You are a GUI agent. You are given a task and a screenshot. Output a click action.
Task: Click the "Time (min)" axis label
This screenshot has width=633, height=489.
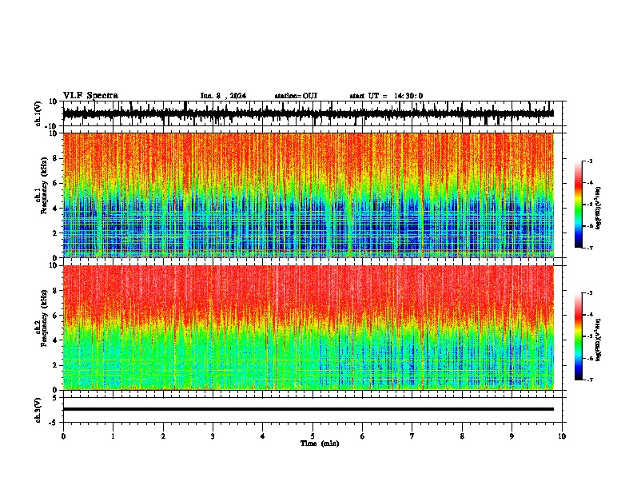coord(320,443)
